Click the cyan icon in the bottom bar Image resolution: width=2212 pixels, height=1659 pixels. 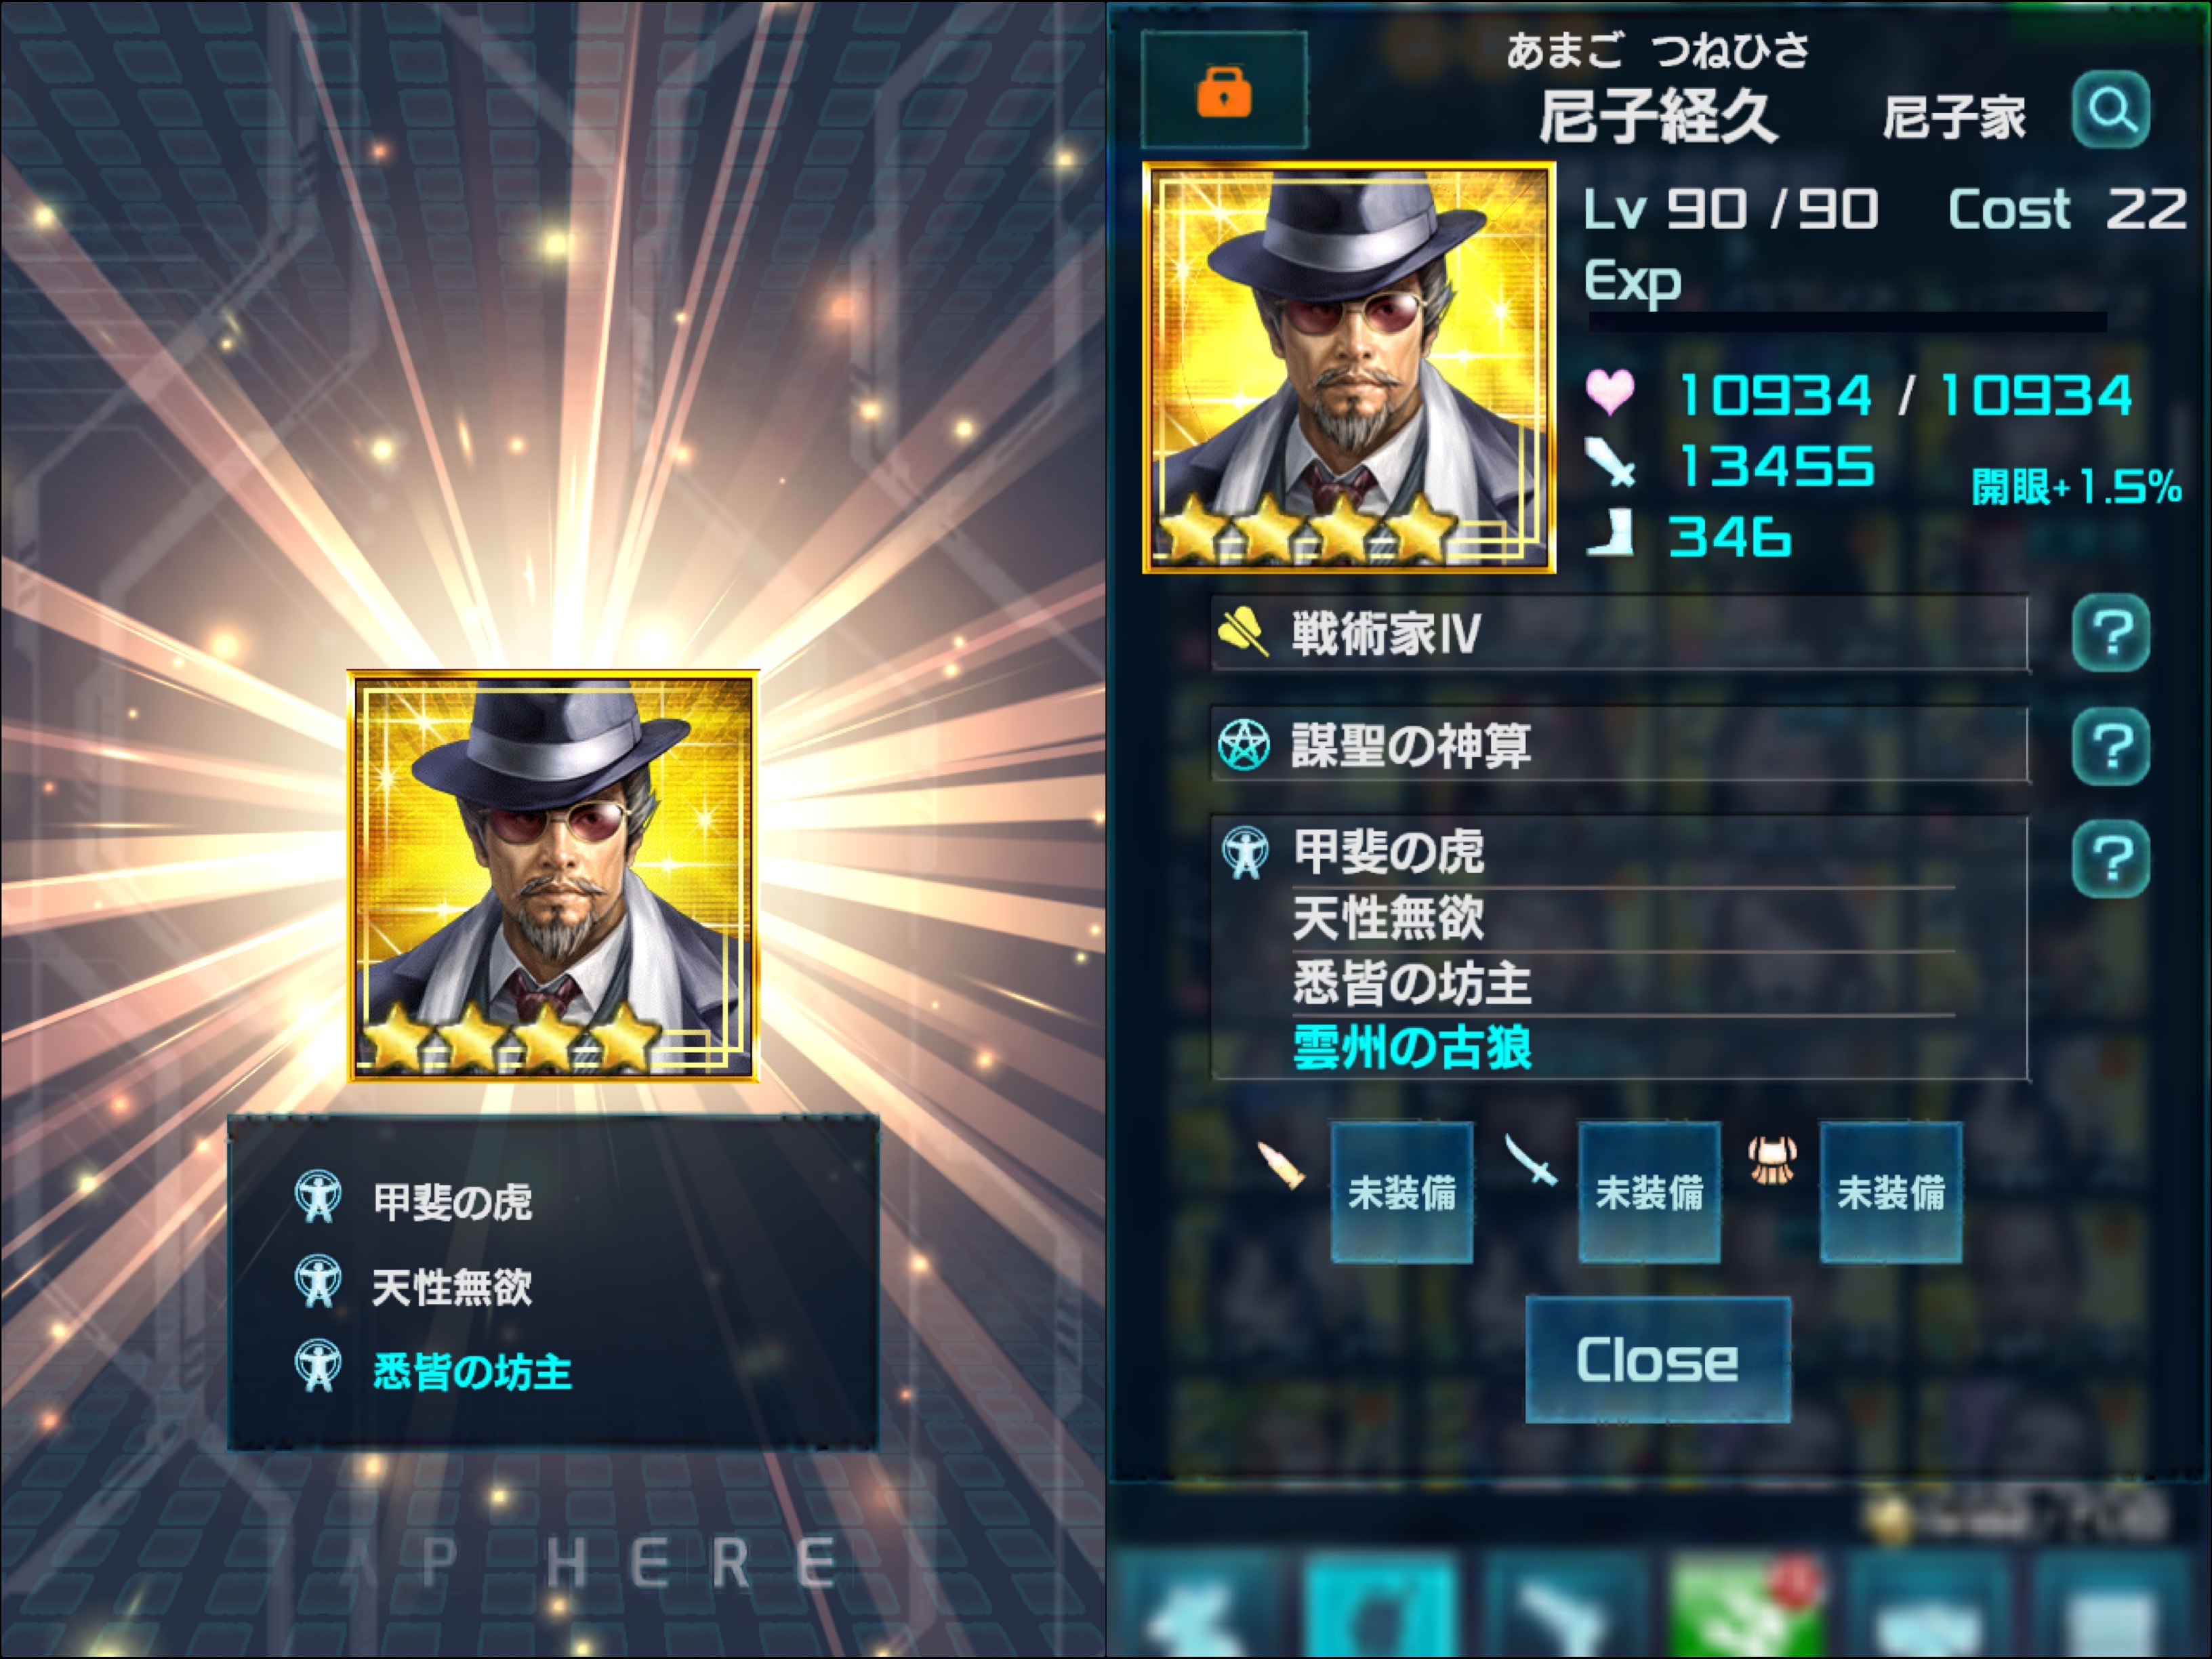[1380, 1606]
